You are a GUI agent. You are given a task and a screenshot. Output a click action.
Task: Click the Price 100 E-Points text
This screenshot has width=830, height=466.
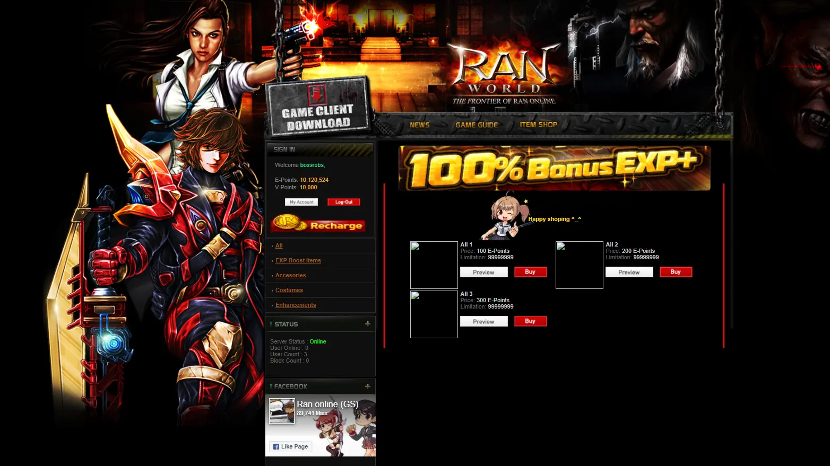(x=485, y=251)
